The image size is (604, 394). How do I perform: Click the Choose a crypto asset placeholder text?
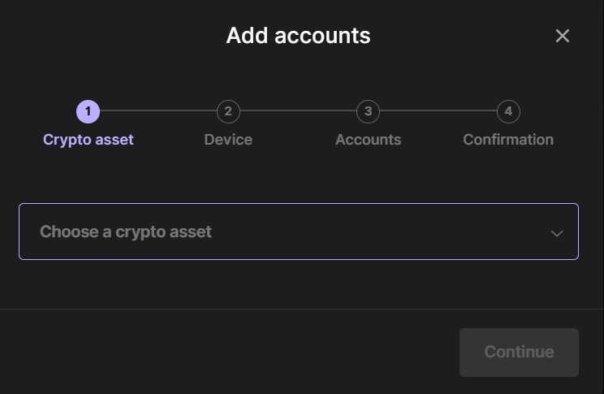point(126,232)
